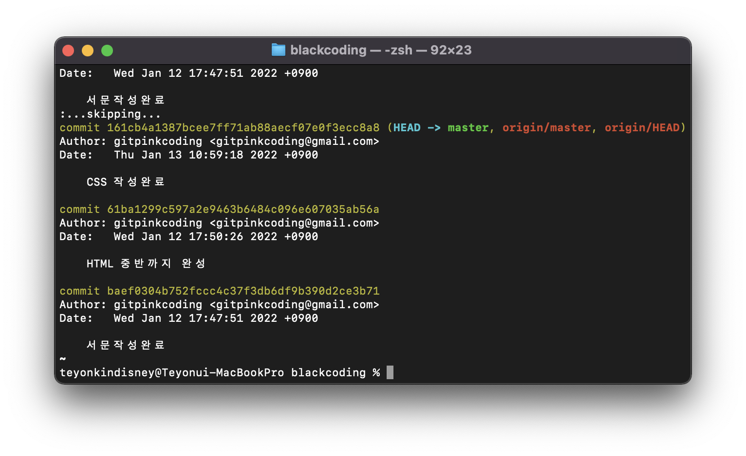Click the last Date line 'Wed Jan 12 17:47:51'
This screenshot has height=456, width=746.
[189, 318]
